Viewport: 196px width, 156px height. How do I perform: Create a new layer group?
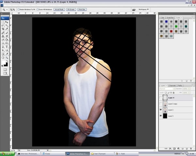pos(183,149)
